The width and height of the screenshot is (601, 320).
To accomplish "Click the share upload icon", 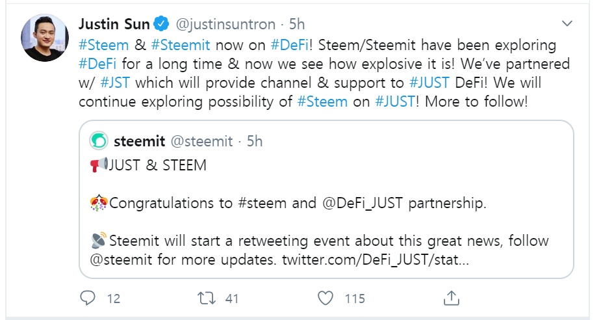I will pyautogui.click(x=451, y=299).
